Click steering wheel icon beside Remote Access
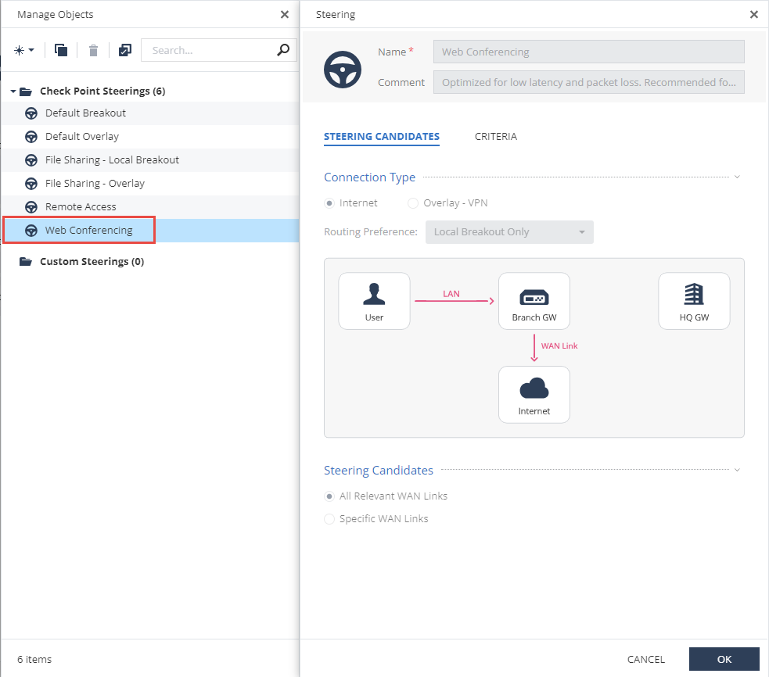This screenshot has height=677, width=769. [x=31, y=207]
